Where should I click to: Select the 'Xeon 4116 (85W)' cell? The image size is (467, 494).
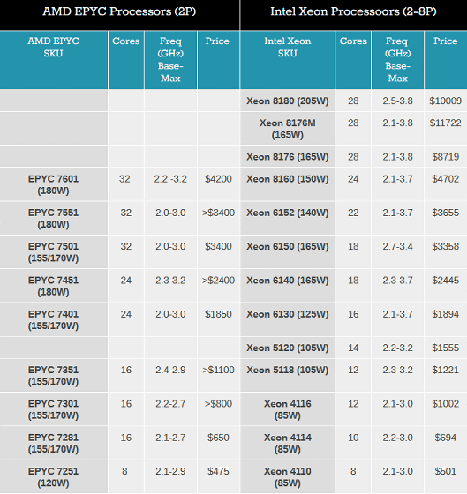288,409
